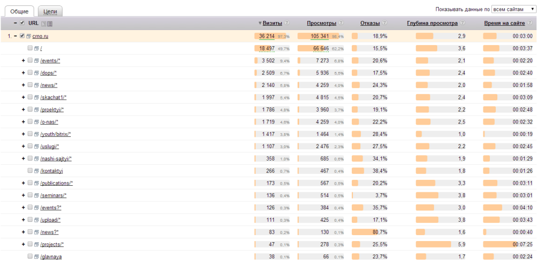This screenshot has height=262, width=550.
Task: Expand the /dops/* tree row
Action: [23, 72]
